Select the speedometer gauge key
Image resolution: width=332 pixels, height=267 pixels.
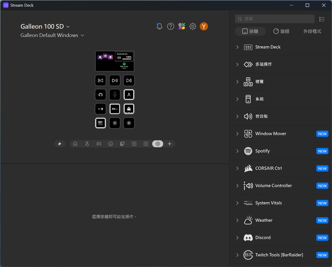click(x=100, y=95)
